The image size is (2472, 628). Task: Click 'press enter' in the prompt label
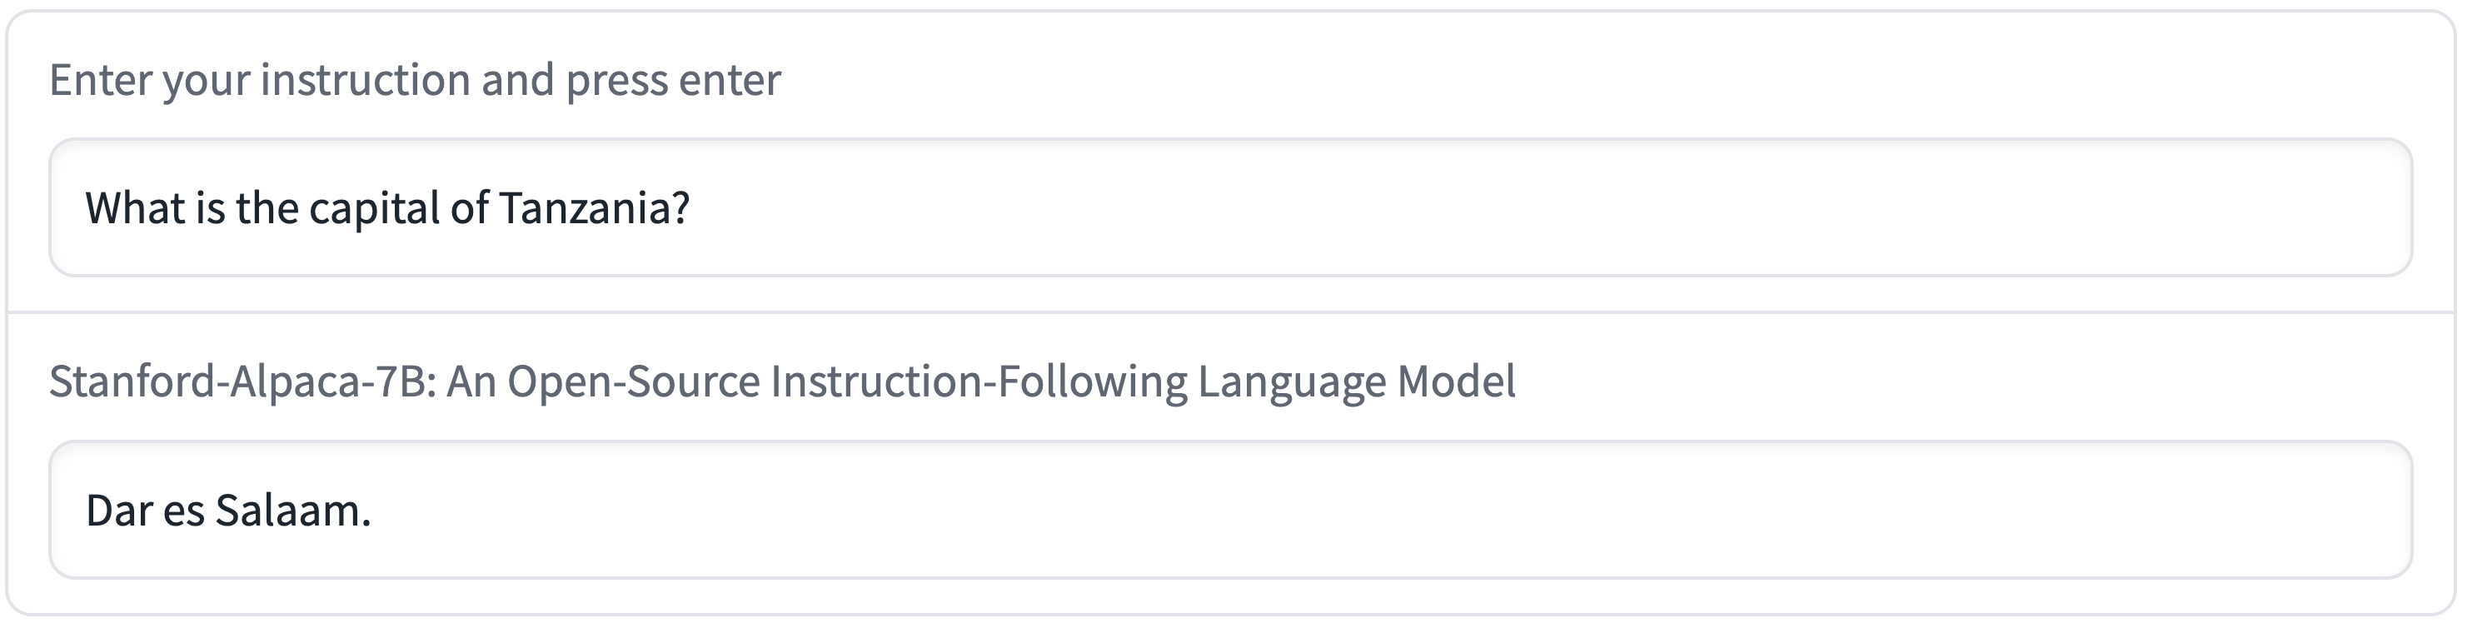[x=673, y=80]
